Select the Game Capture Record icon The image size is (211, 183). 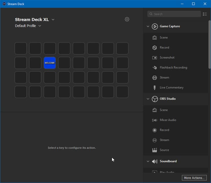(x=154, y=48)
